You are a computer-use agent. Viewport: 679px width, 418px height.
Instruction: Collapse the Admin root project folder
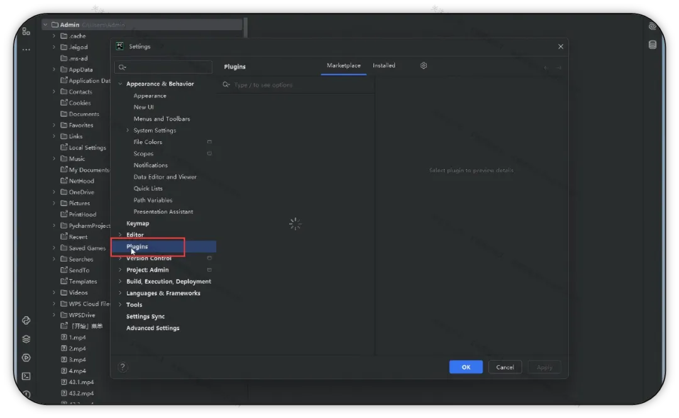pos(45,25)
